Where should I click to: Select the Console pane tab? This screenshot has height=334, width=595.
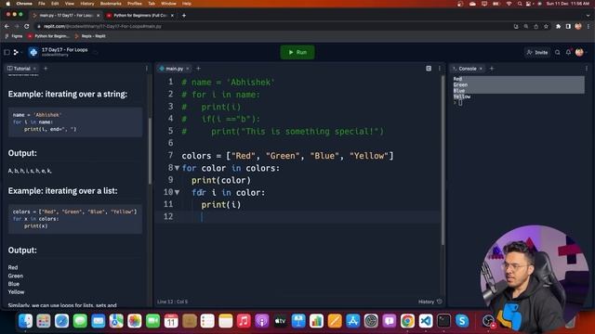tap(465, 69)
